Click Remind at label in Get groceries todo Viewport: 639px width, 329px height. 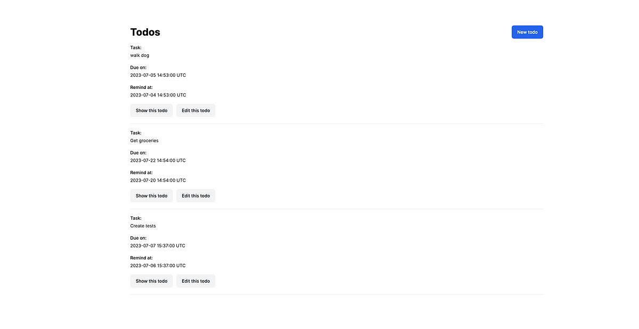coord(142,172)
